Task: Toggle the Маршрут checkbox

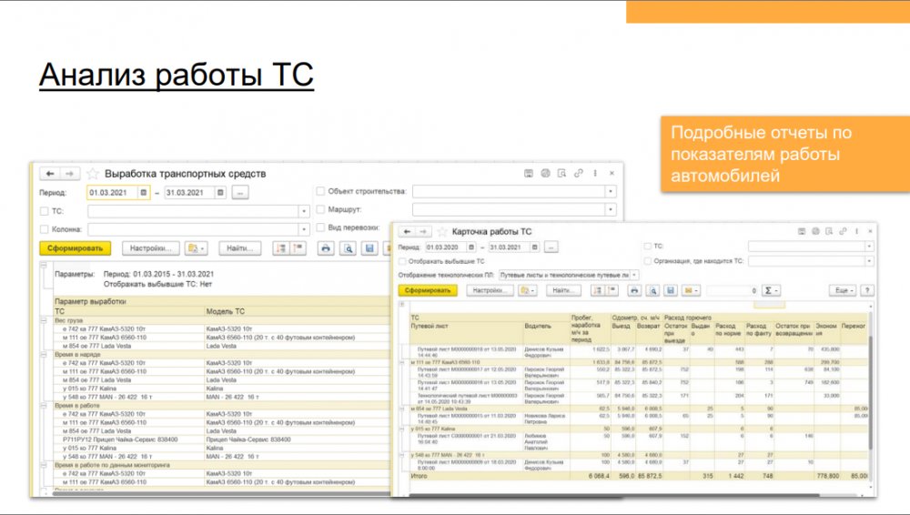Action: click(x=320, y=210)
